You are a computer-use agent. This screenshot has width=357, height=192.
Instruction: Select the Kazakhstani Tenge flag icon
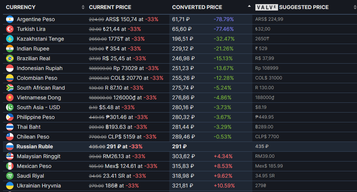click(x=10, y=39)
